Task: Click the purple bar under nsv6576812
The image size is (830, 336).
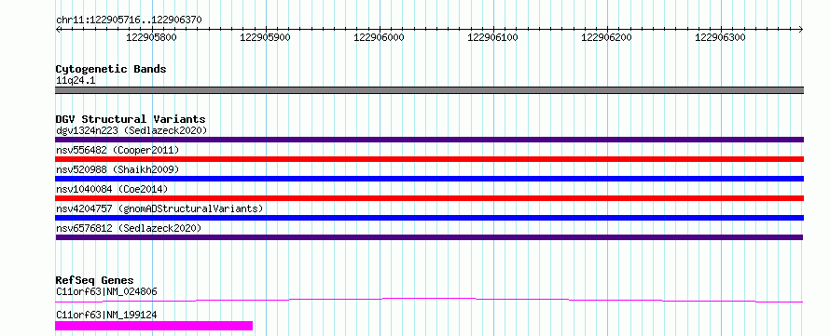Action: point(429,237)
